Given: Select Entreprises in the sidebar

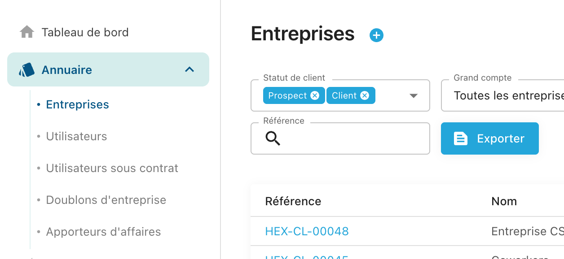Looking at the screenshot, I should [77, 104].
